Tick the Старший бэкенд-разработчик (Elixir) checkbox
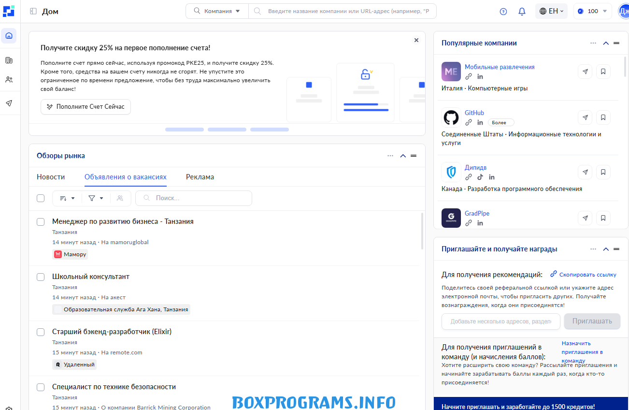 click(41, 332)
